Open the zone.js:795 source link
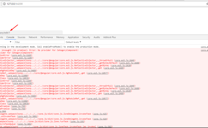 (19, 106)
